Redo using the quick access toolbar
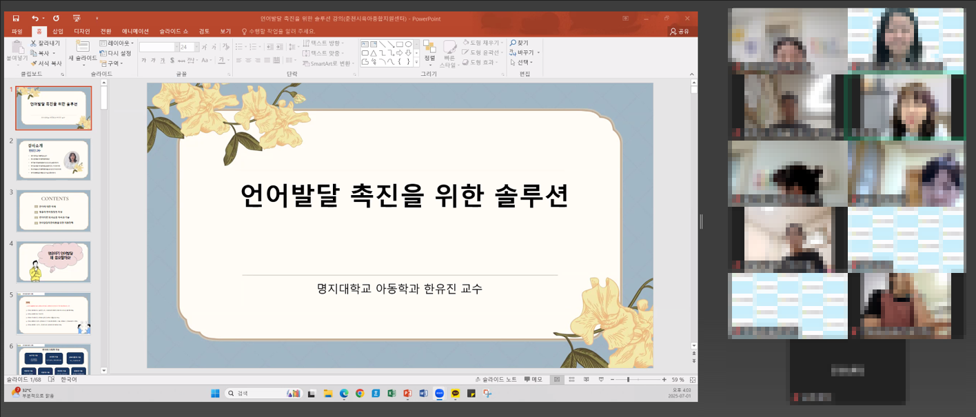The height and width of the screenshot is (417, 976). (x=57, y=19)
